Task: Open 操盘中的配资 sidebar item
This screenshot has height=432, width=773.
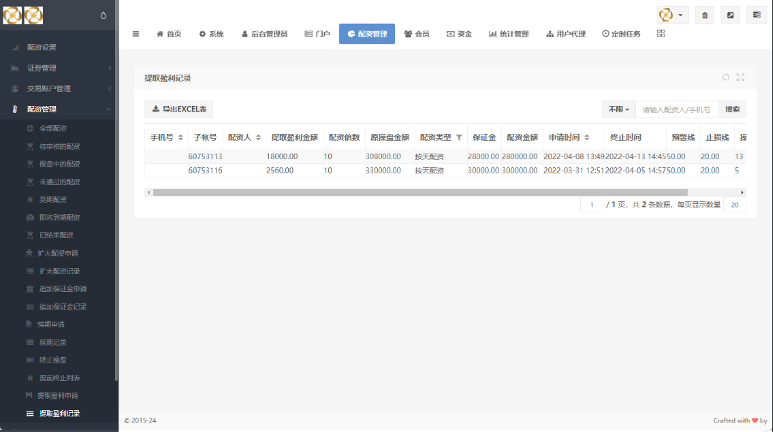Action: point(58,164)
